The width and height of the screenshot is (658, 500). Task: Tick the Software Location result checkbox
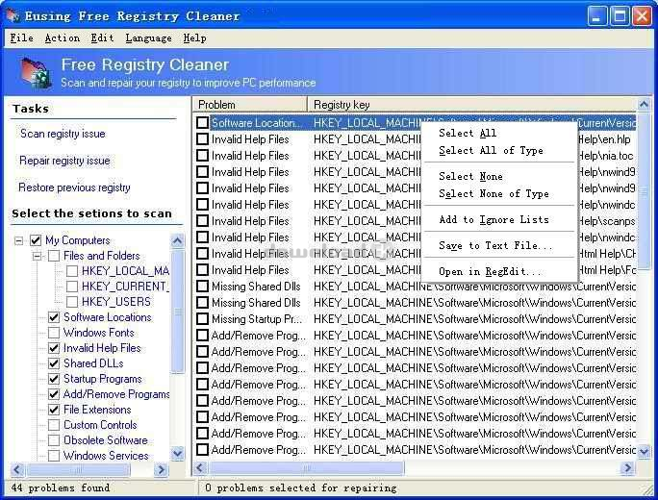(x=203, y=123)
